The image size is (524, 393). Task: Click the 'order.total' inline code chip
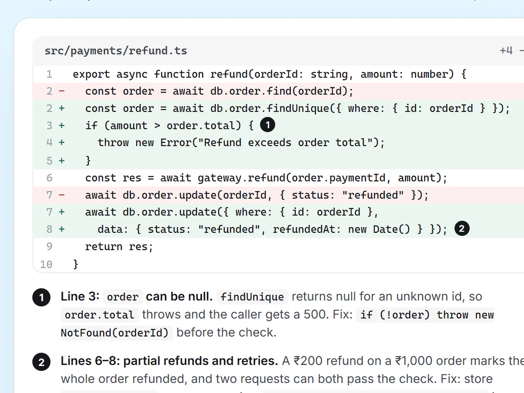coord(100,315)
